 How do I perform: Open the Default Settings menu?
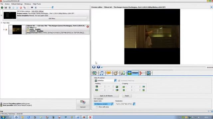tap(17, 4)
